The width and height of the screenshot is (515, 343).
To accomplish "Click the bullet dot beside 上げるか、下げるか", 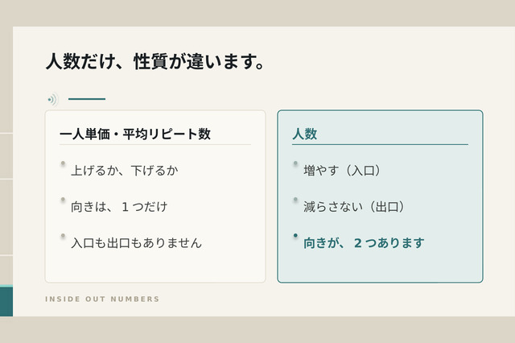I will (63, 163).
